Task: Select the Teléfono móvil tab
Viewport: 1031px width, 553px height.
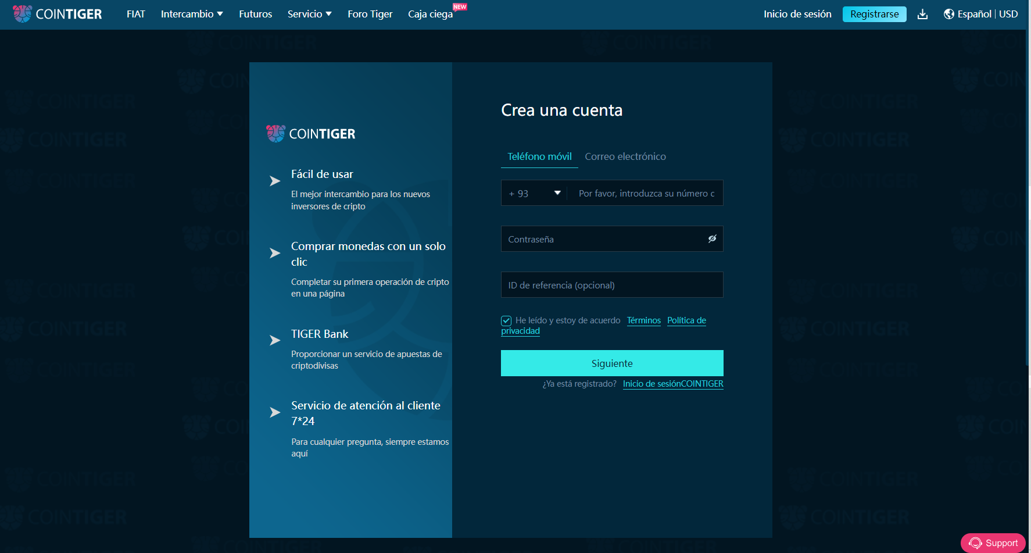Action: click(539, 156)
